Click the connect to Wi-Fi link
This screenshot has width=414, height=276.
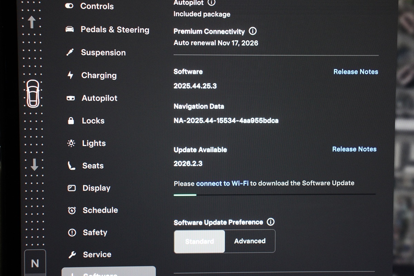pyautogui.click(x=222, y=184)
